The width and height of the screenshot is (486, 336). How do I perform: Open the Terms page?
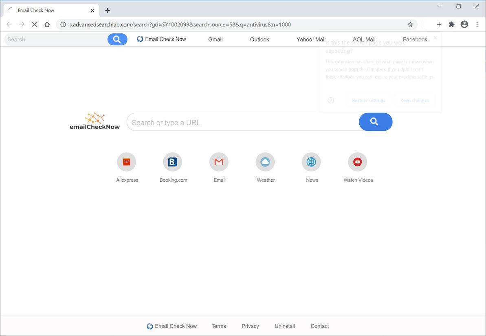click(219, 326)
